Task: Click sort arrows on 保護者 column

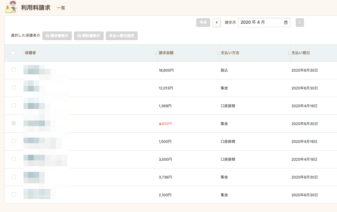Action: point(156,53)
